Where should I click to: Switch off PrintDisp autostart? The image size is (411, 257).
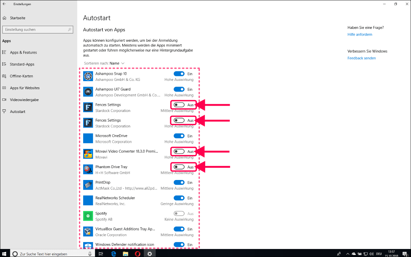click(179, 182)
